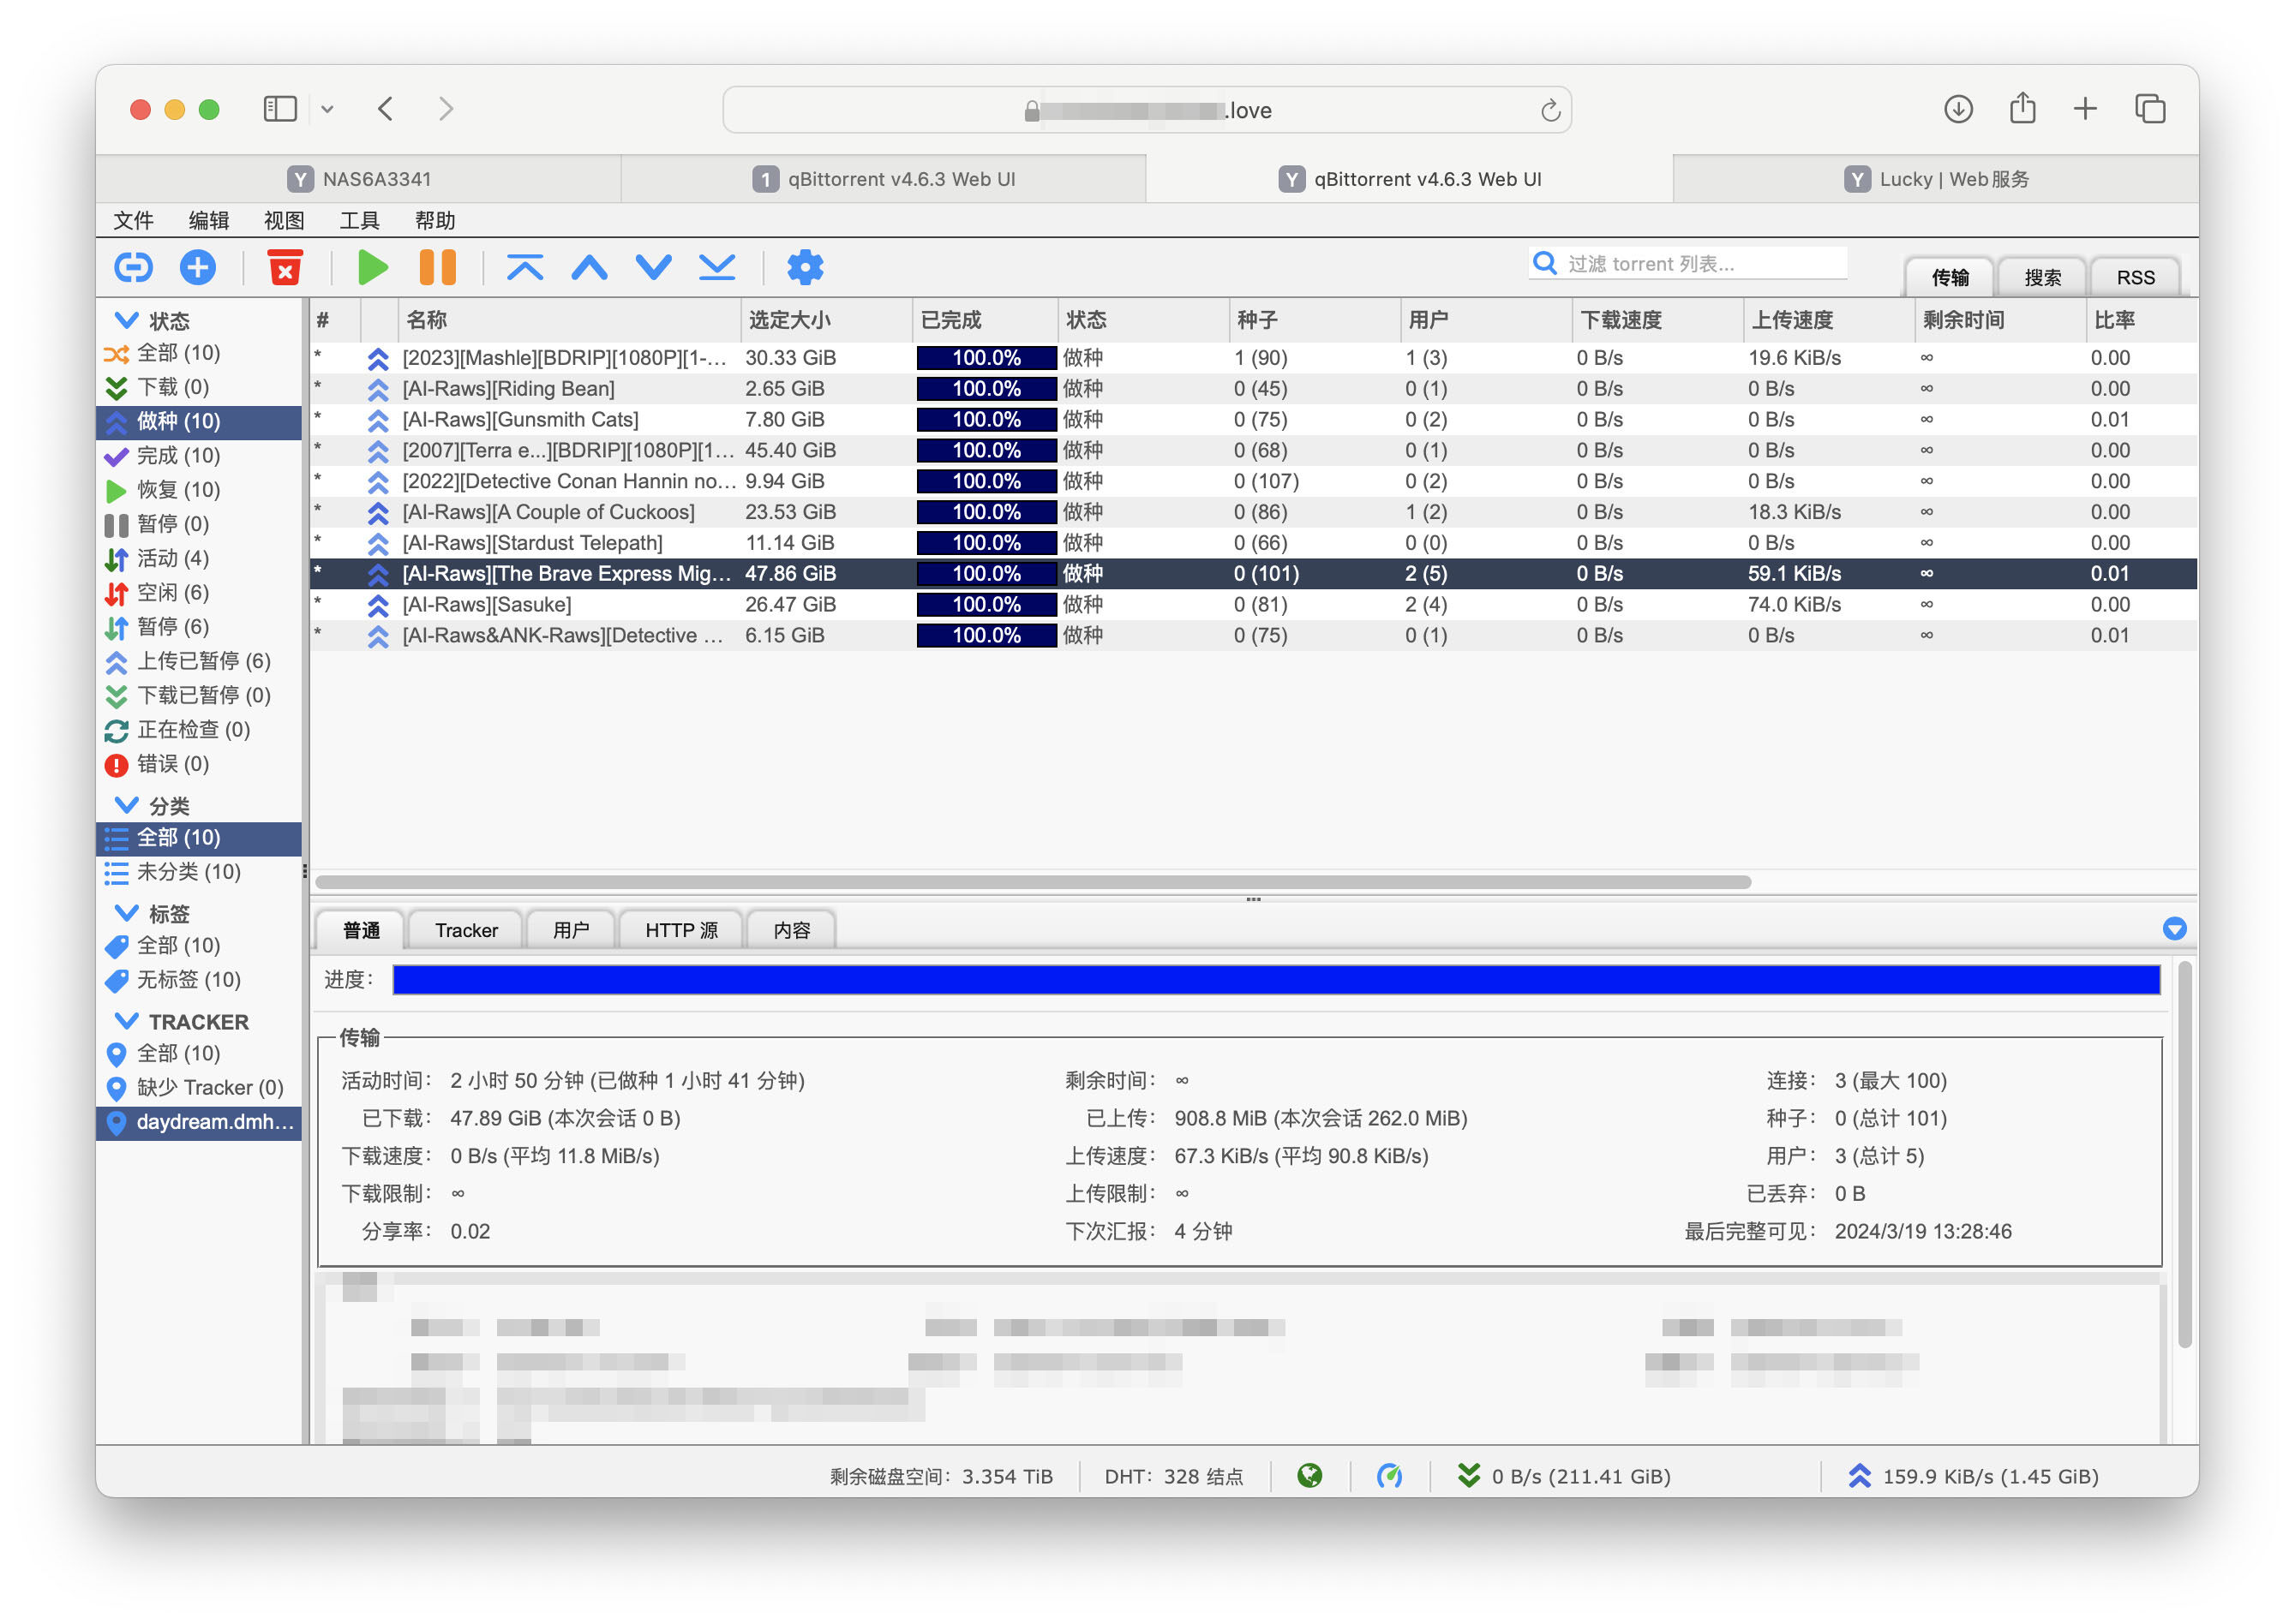This screenshot has width=2295, height=1624.
Task: Click the add torrent link icon
Action: click(133, 267)
